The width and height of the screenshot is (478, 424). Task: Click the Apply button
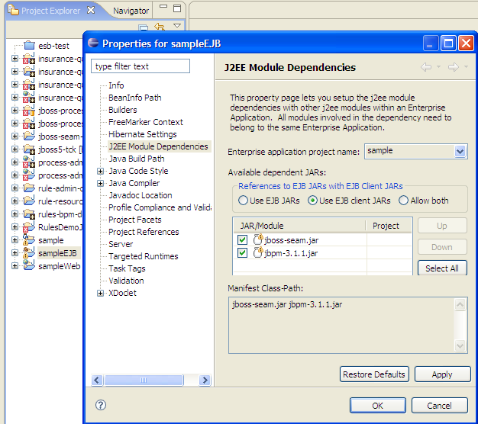point(442,374)
